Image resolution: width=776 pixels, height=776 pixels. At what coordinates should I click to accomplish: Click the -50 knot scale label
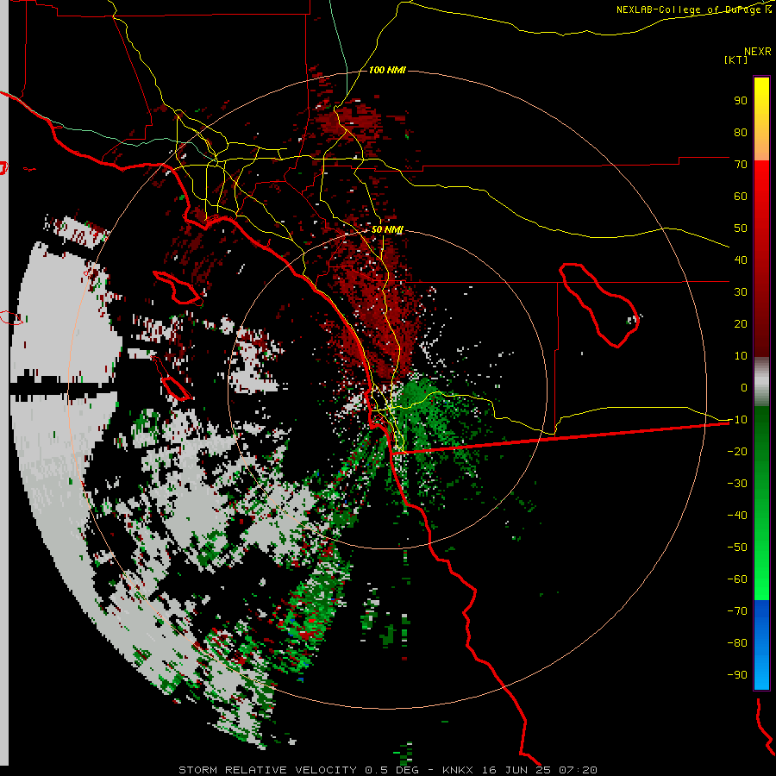pyautogui.click(x=737, y=548)
